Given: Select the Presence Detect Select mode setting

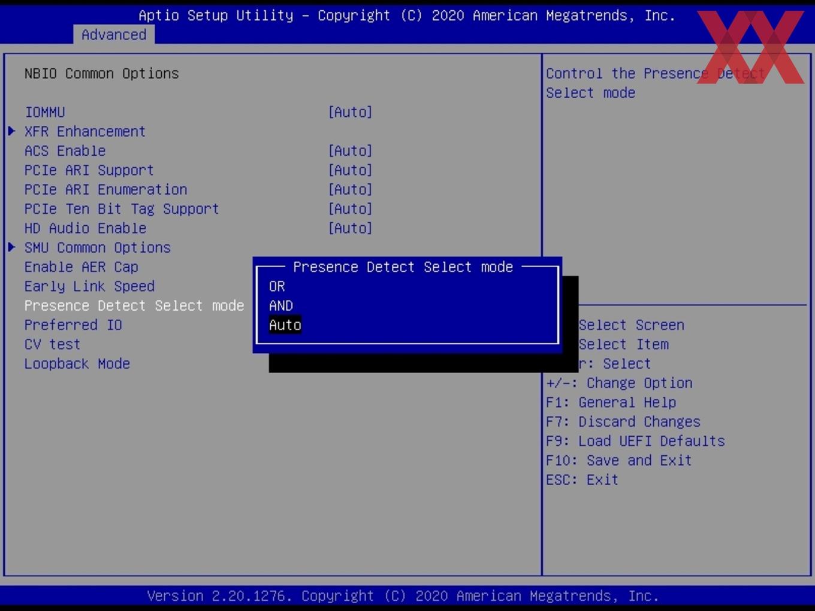Looking at the screenshot, I should (134, 305).
